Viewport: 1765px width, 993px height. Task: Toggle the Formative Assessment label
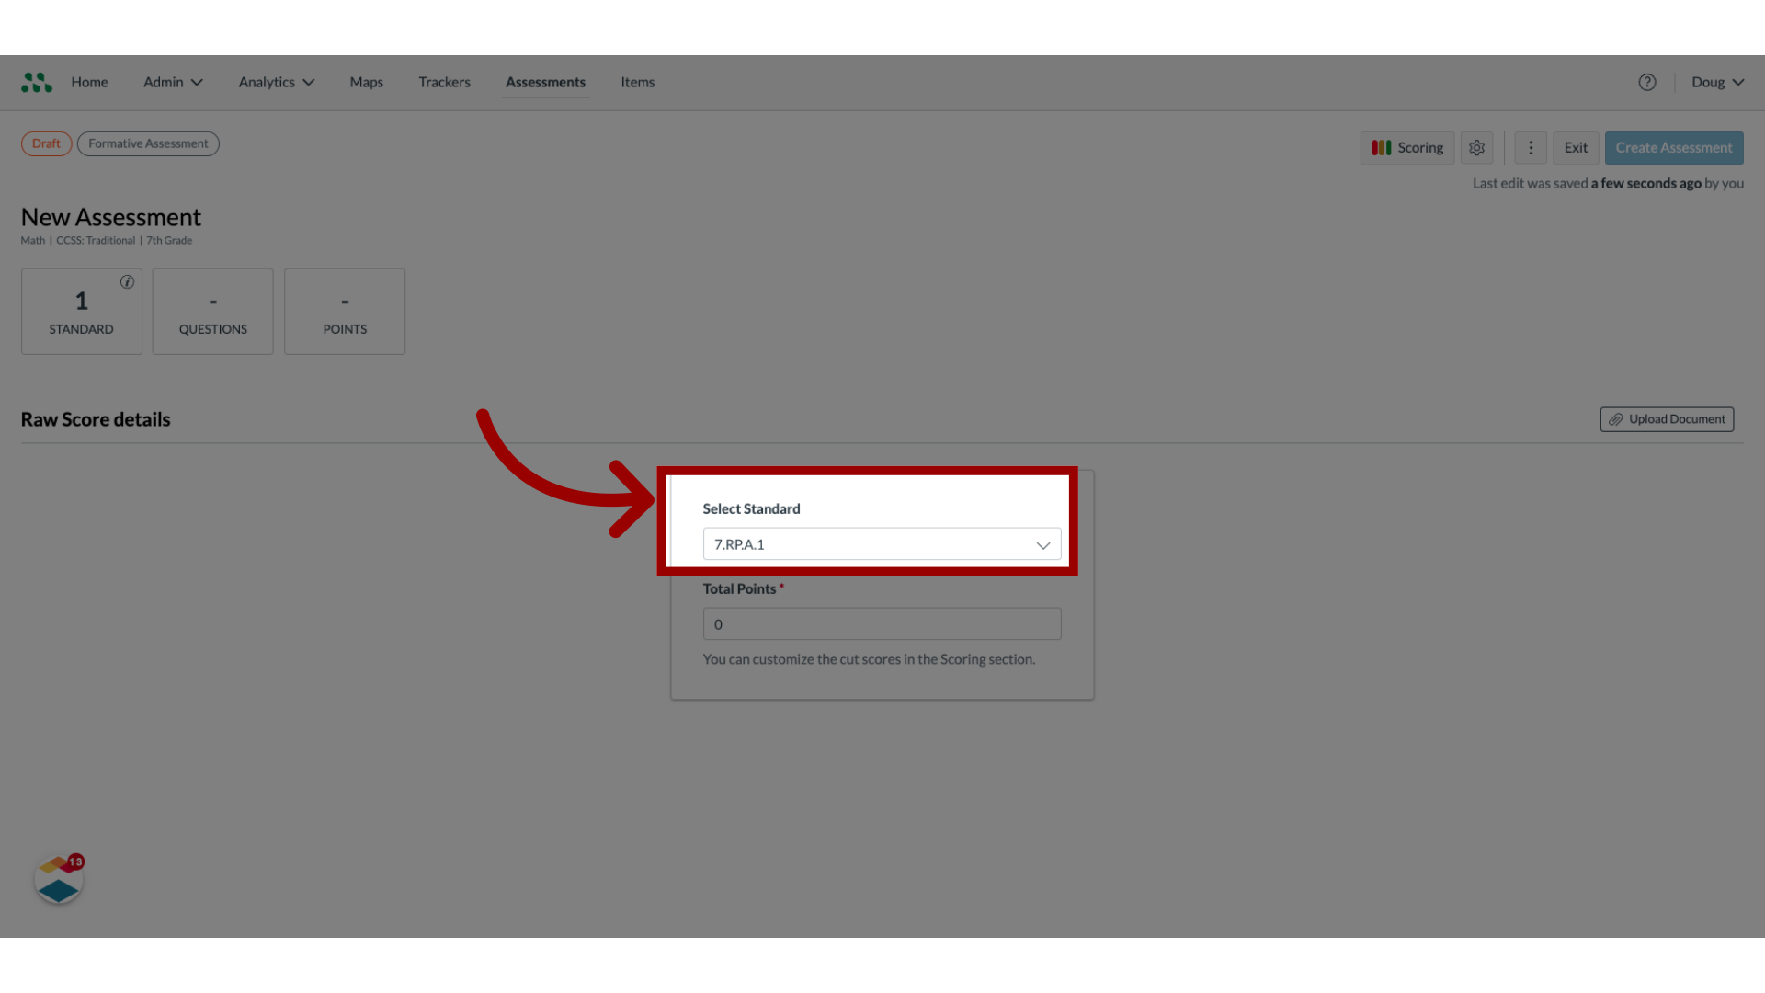click(x=148, y=143)
